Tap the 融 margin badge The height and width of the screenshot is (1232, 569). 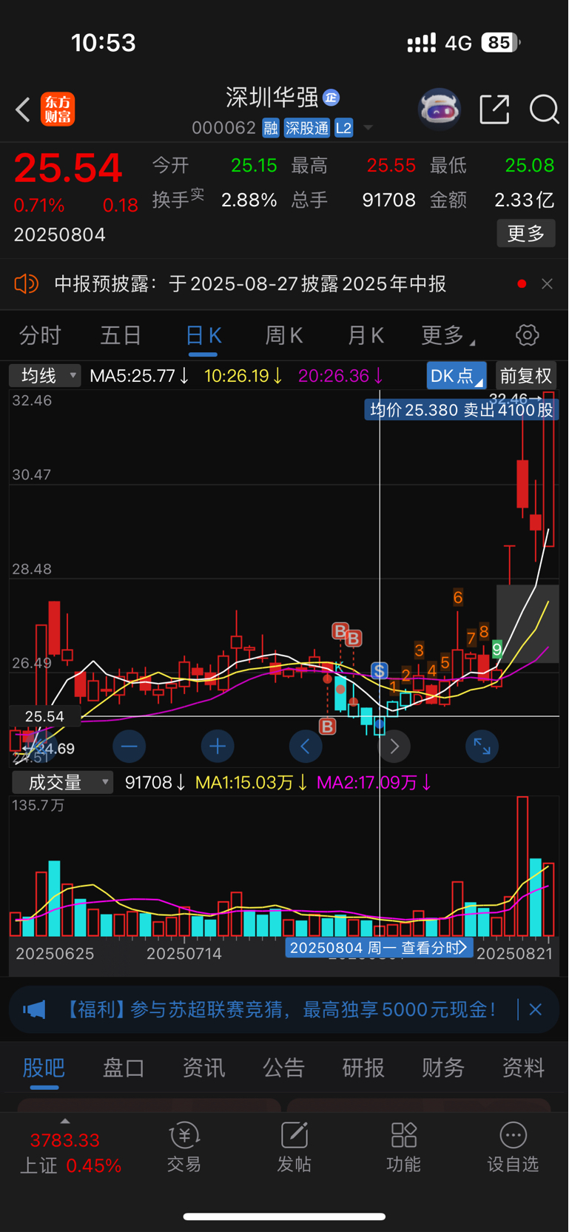[271, 128]
